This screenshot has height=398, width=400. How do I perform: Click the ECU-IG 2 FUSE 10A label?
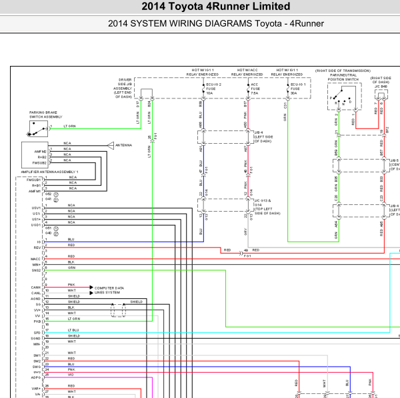click(213, 89)
